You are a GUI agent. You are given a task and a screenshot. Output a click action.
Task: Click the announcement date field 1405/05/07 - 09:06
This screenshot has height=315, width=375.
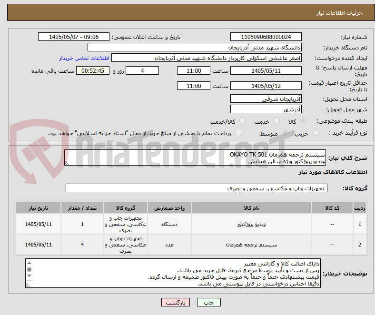pyautogui.click(x=74, y=37)
